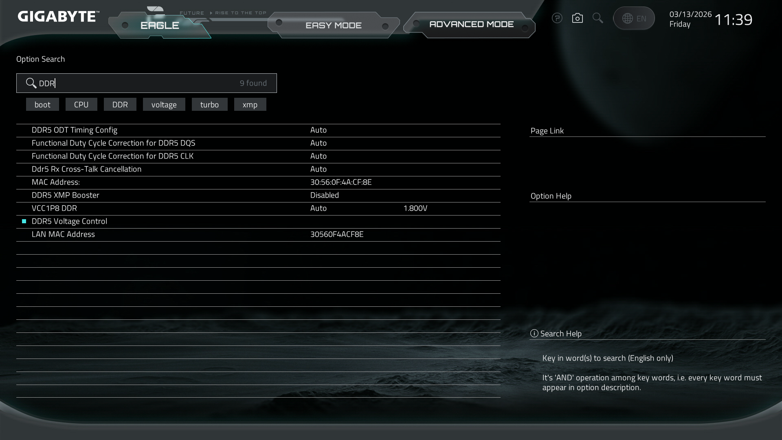The image size is (782, 440).
Task: Switch to Easy Mode tab
Action: click(333, 25)
